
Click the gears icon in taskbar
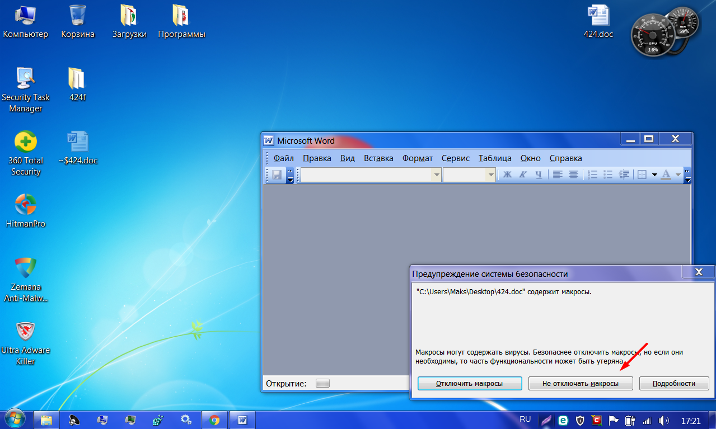[186, 419]
